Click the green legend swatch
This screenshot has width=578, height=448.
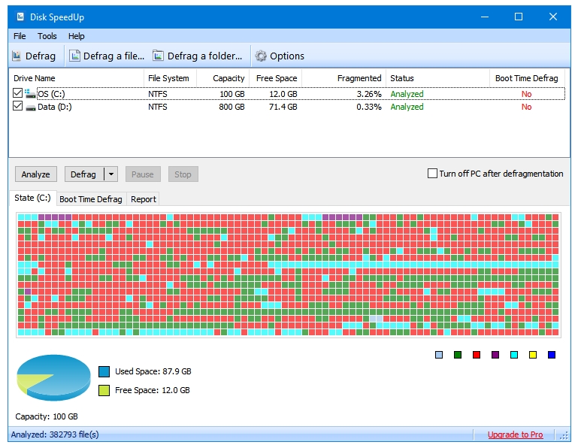458,355
